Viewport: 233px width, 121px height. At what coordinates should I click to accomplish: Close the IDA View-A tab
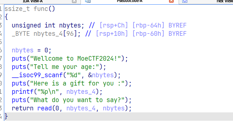pyautogui.click(x=74, y=1)
